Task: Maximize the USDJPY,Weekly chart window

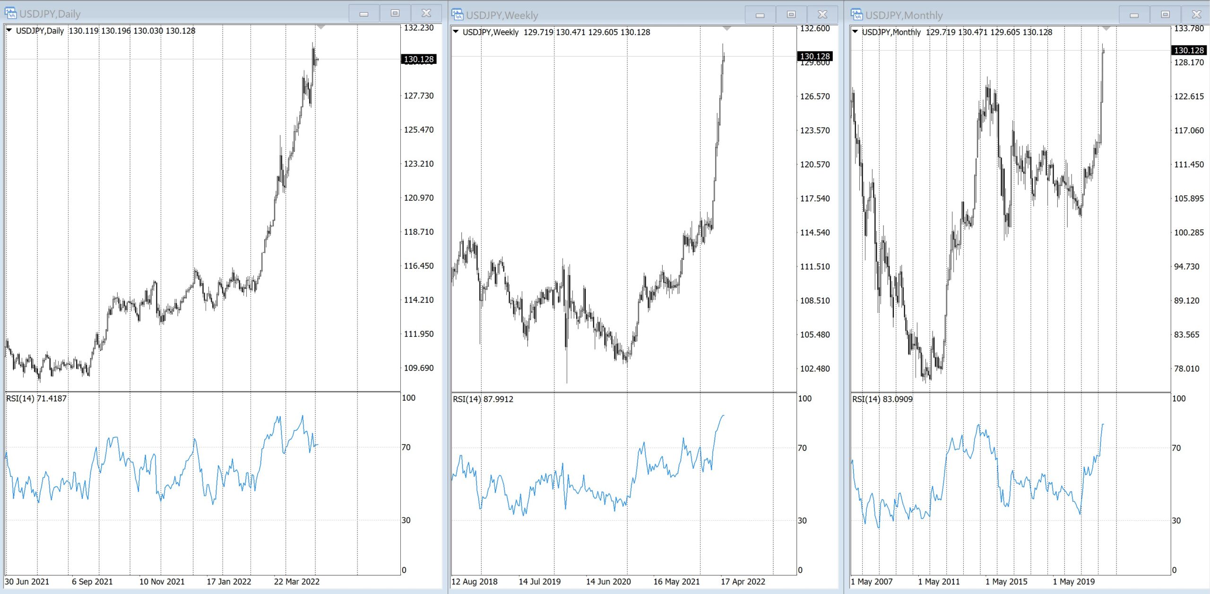Action: click(x=791, y=15)
